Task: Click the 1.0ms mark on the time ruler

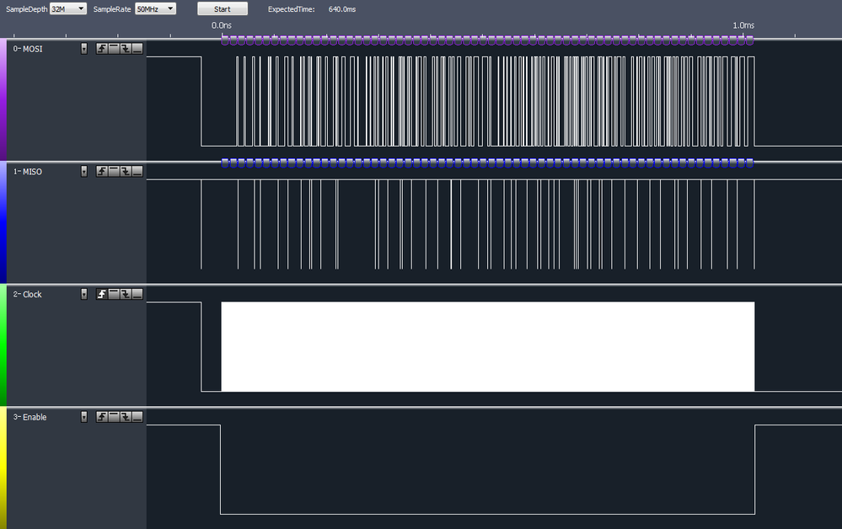Action: coord(743,25)
